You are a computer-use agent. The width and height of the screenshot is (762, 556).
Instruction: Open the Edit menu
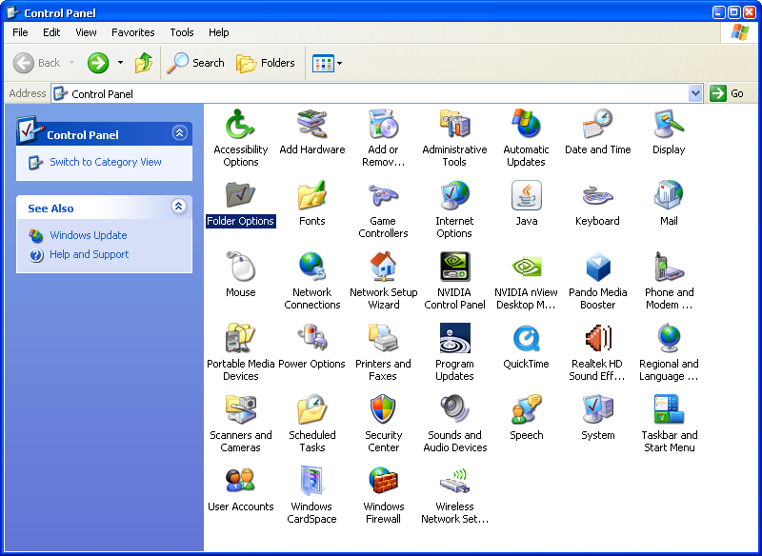[51, 32]
